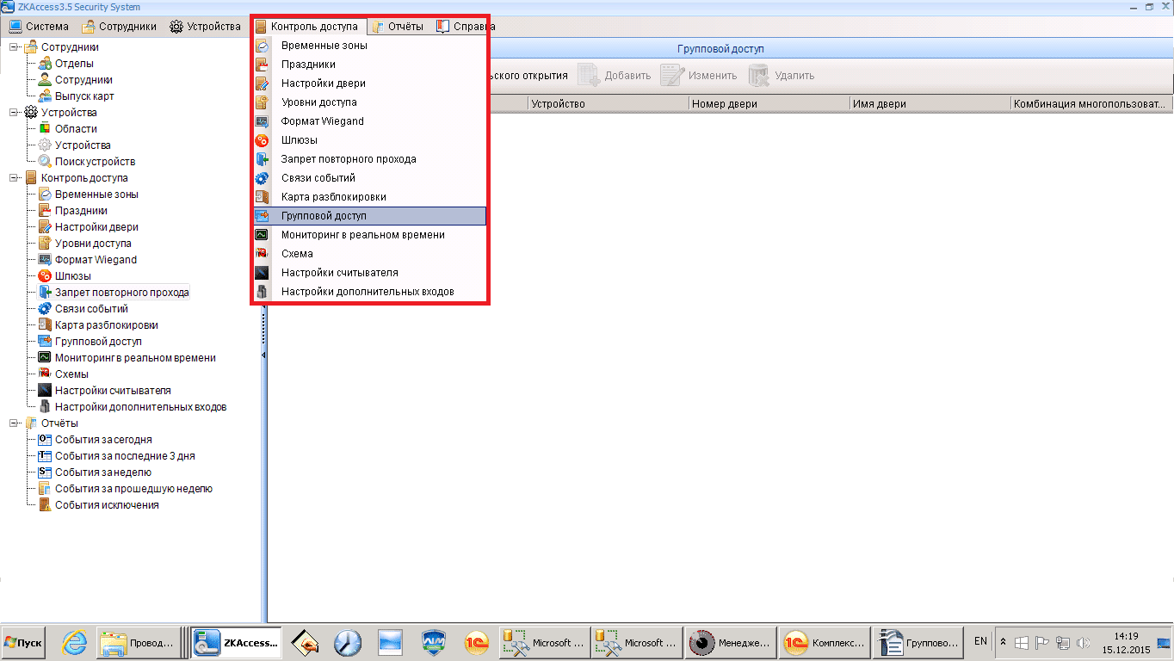Screen dimensions: 1174x661
Task: Click the Areas (Области) icon in tree
Action: pos(46,129)
